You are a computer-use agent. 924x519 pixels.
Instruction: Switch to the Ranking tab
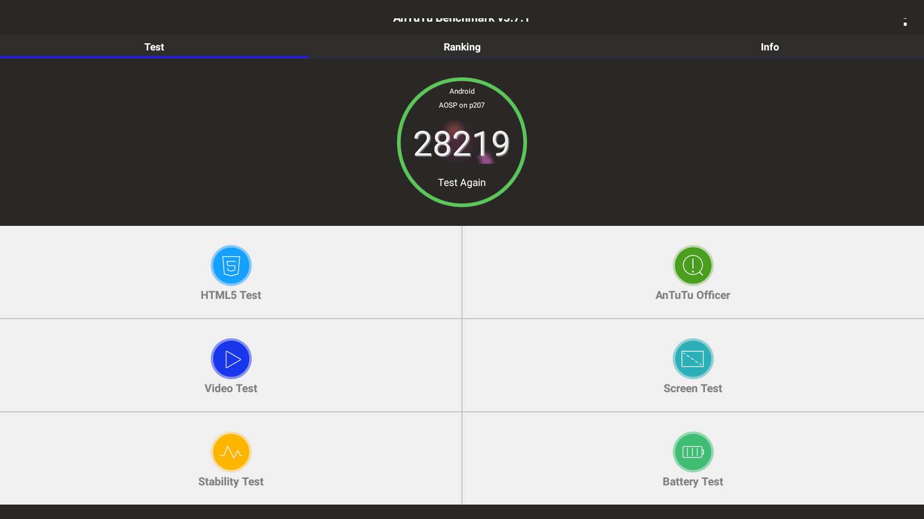pyautogui.click(x=462, y=47)
